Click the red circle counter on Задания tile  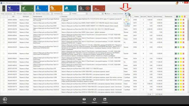click(88, 8)
